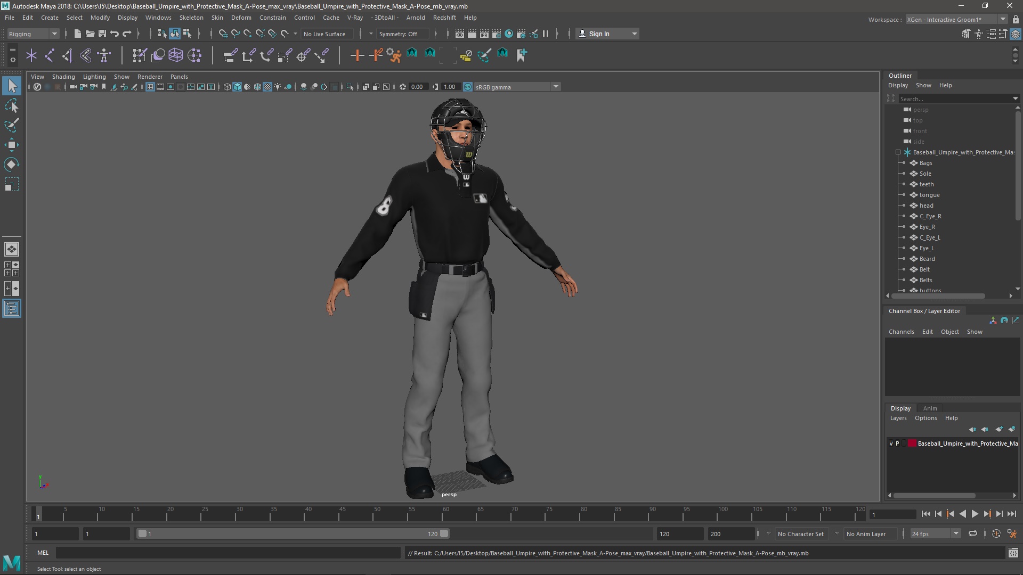The height and width of the screenshot is (575, 1023).
Task: Toggle the P playback box of layer
Action: [897, 443]
